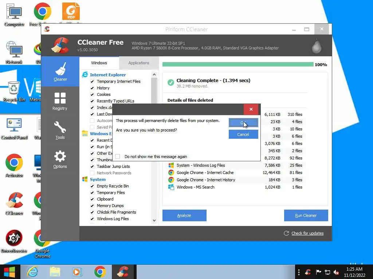
Task: Switch to the Applications tab
Action: tap(139, 63)
